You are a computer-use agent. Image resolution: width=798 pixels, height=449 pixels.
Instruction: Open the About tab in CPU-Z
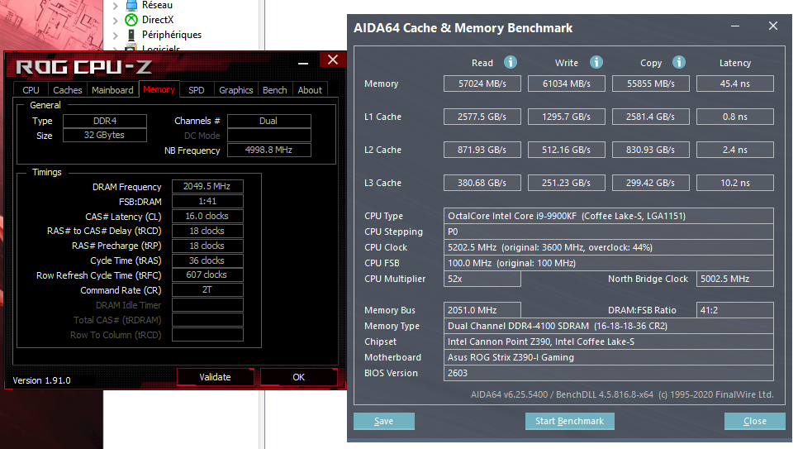pos(310,89)
